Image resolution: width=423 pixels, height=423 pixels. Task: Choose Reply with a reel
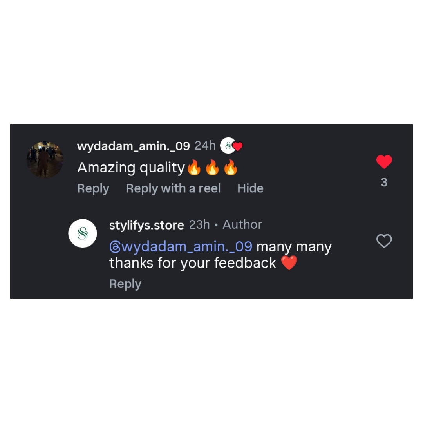173,188
